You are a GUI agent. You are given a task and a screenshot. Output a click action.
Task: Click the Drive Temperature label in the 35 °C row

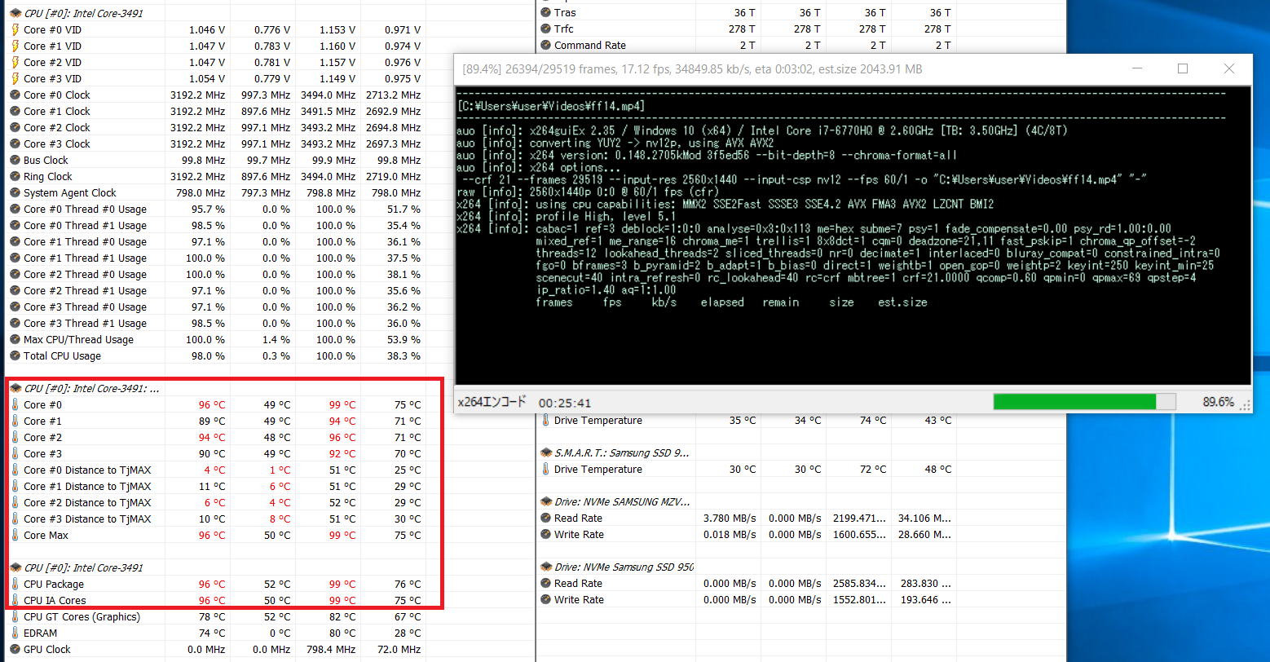click(x=598, y=420)
